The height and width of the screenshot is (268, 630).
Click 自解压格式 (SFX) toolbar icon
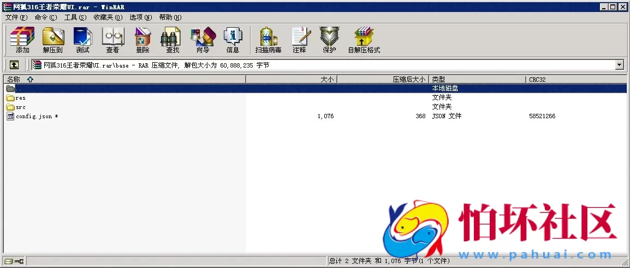[x=364, y=40]
